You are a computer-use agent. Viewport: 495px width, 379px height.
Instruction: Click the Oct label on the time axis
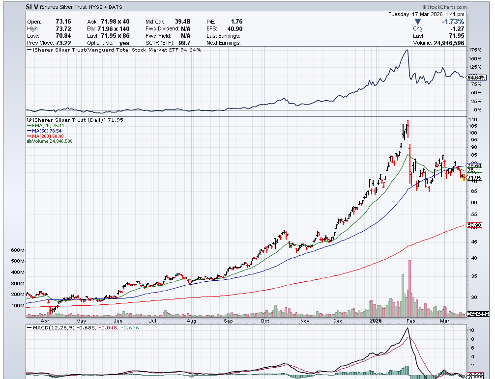265,321
